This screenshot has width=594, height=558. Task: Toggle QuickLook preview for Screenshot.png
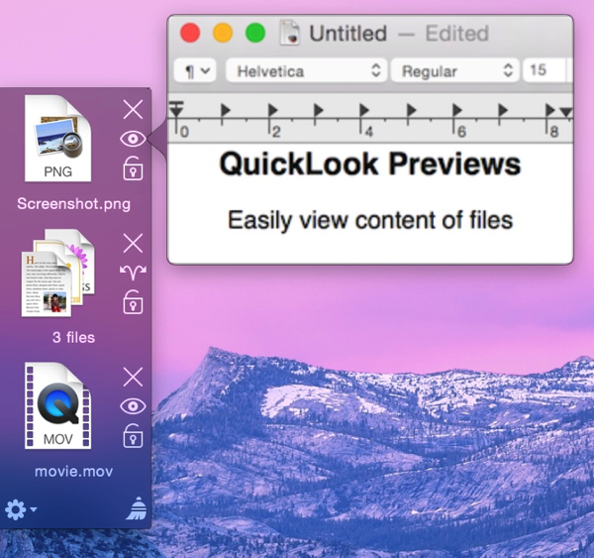[133, 139]
